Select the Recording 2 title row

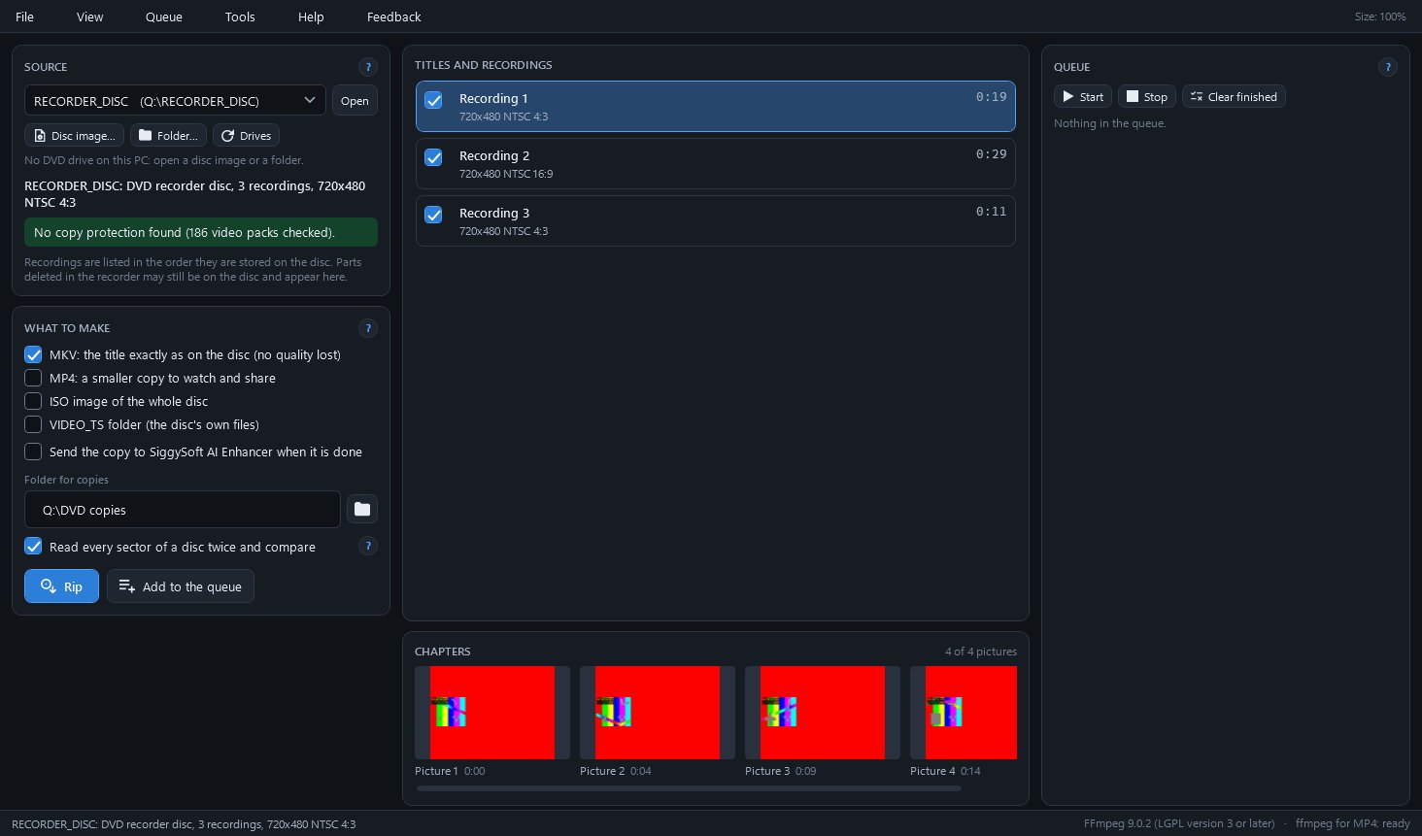(x=716, y=163)
